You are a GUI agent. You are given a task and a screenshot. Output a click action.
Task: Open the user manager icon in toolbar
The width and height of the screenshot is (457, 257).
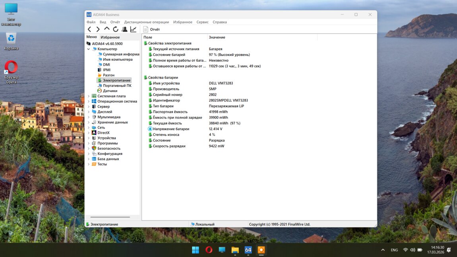pyautogui.click(x=124, y=29)
